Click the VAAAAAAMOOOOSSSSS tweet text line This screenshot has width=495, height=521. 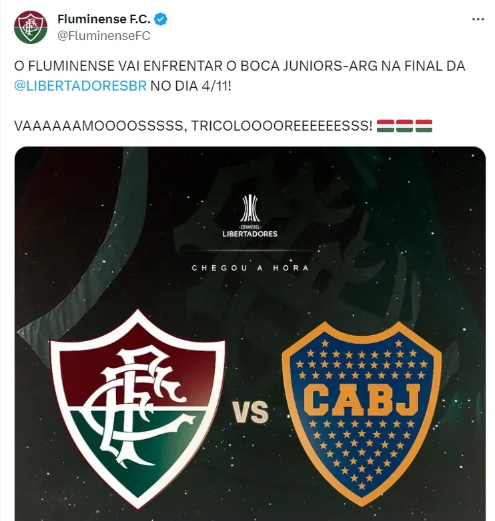tap(223, 127)
